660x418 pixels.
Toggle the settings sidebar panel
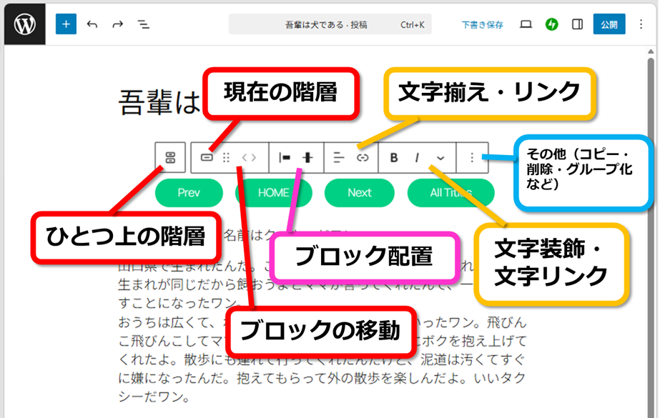click(577, 24)
